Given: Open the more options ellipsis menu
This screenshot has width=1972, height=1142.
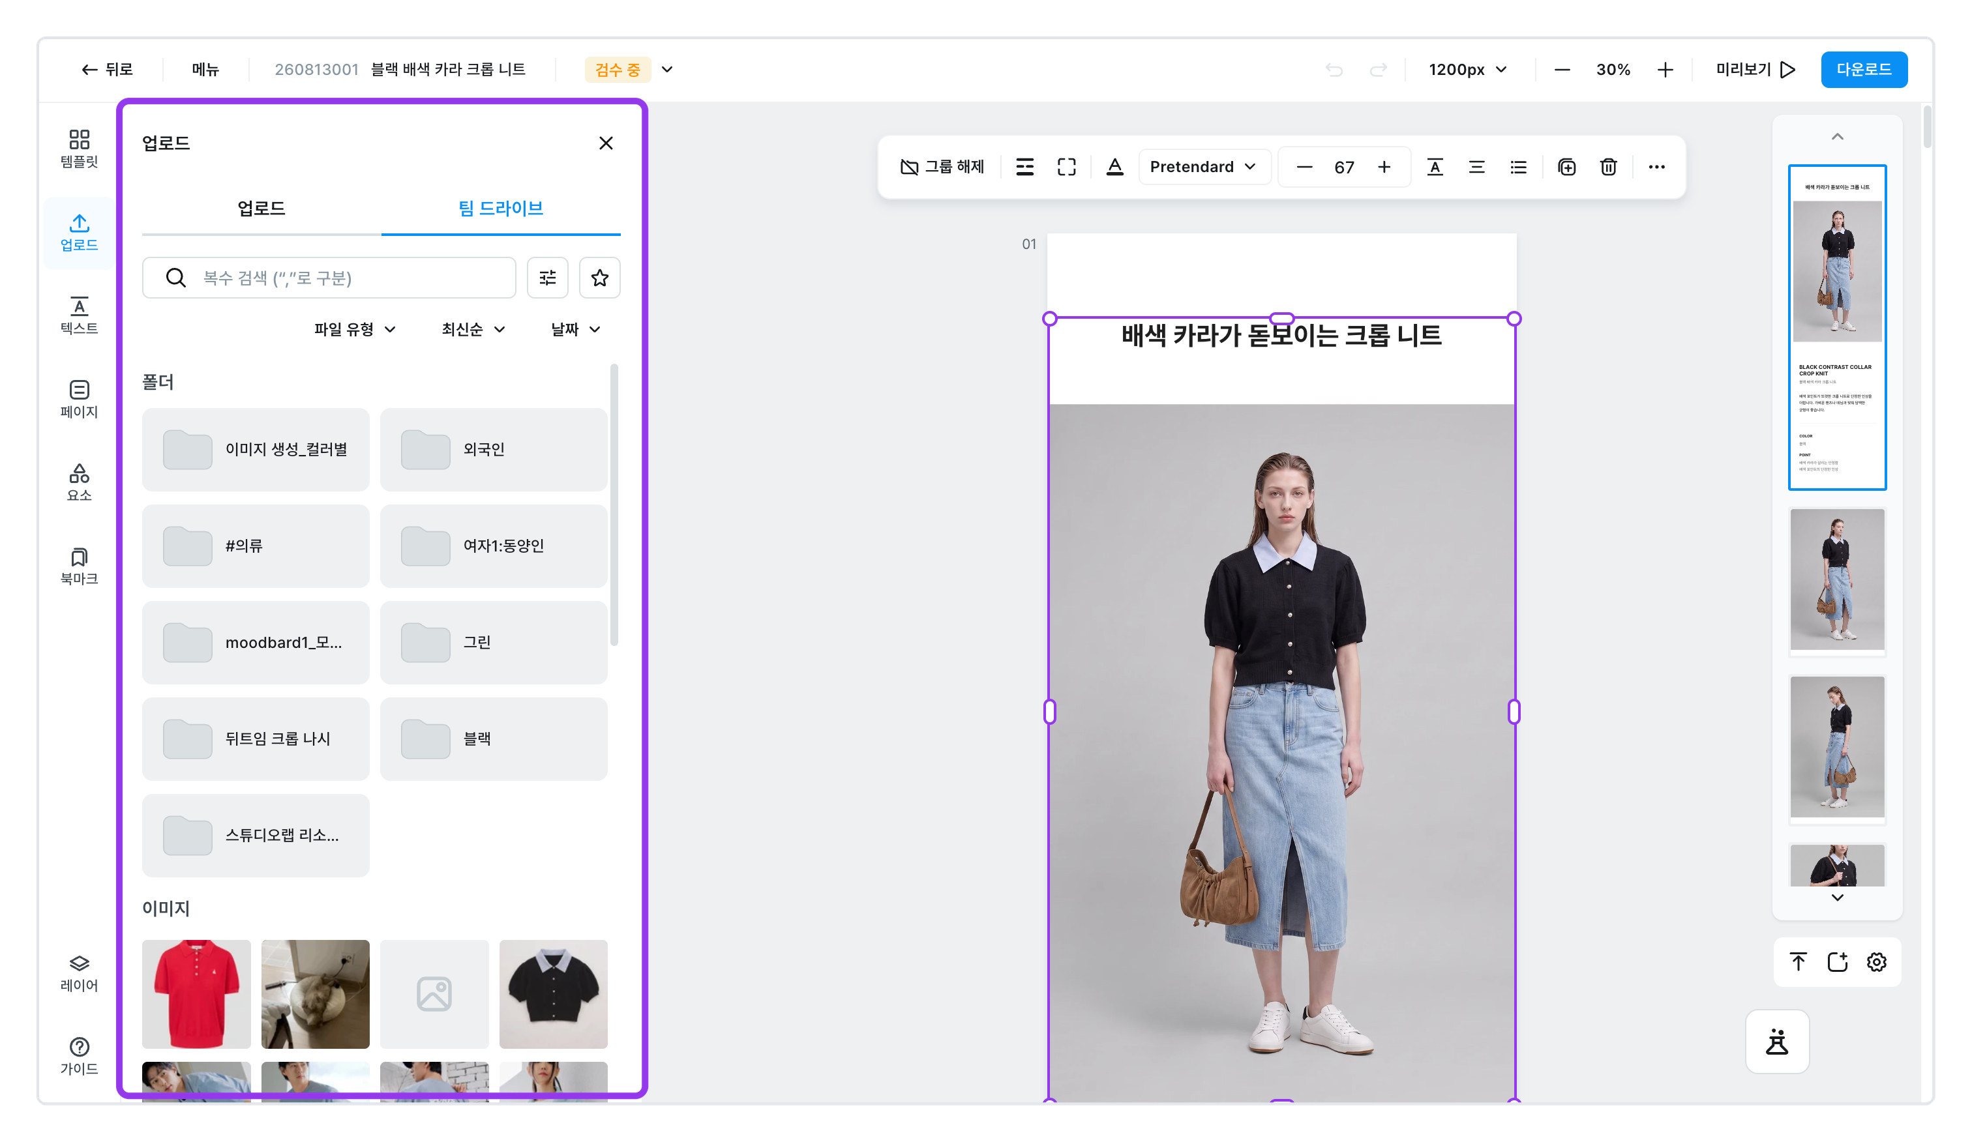Looking at the screenshot, I should click(1656, 167).
